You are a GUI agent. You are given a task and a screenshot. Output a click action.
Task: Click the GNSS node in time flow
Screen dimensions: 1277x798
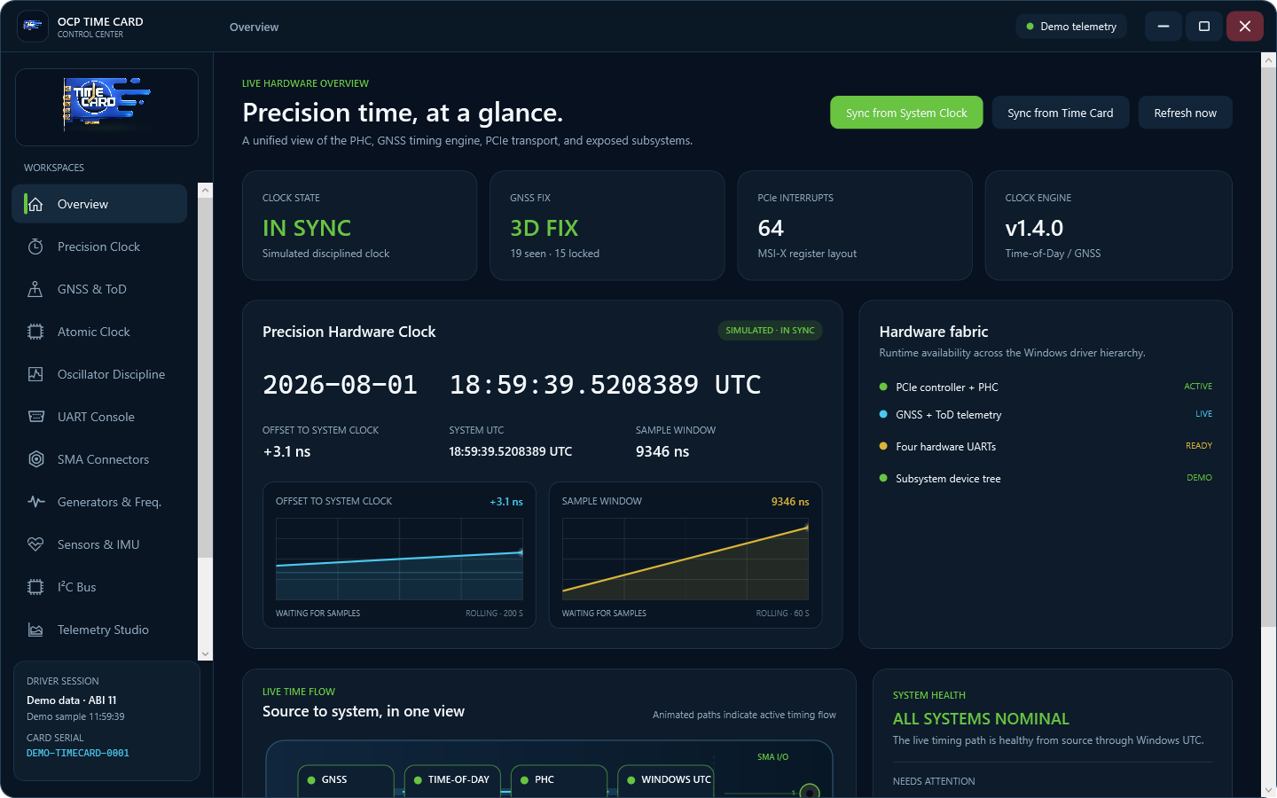pos(346,780)
